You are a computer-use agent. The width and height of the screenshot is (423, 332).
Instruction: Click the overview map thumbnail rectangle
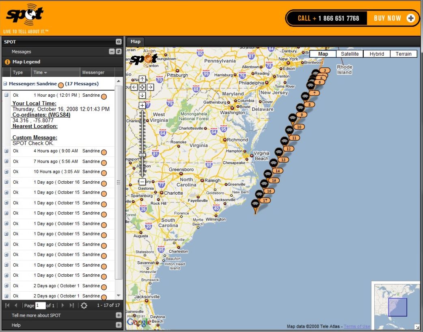click(x=397, y=307)
